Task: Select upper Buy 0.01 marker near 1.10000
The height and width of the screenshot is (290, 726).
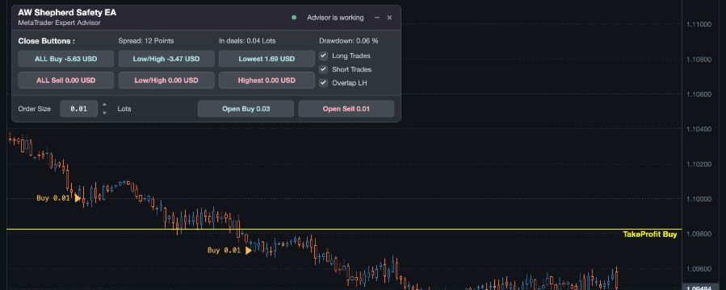Action: click(x=78, y=198)
